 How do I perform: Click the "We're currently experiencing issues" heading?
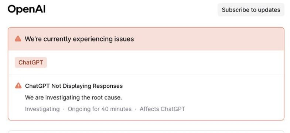tap(79, 39)
